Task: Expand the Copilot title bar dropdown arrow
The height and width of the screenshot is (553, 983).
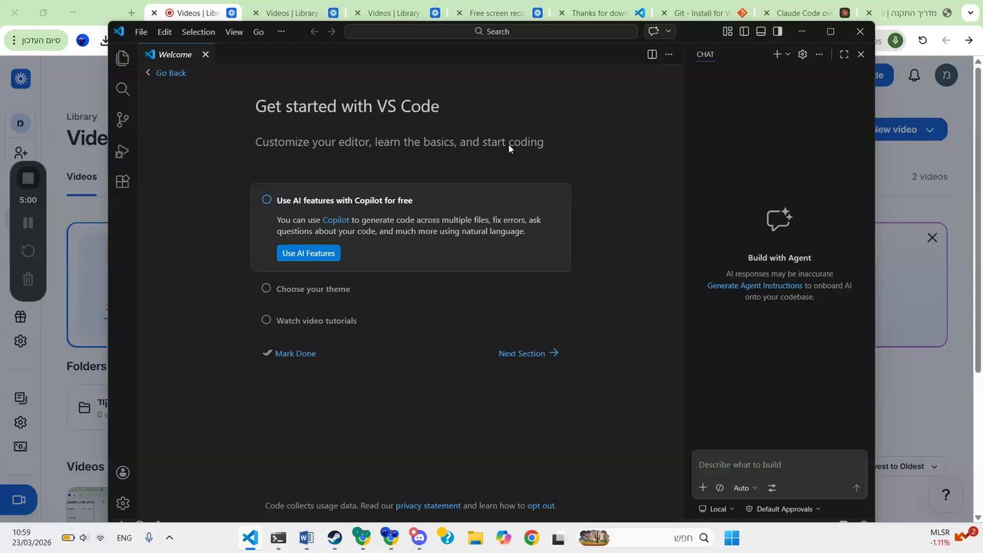Action: [669, 31]
